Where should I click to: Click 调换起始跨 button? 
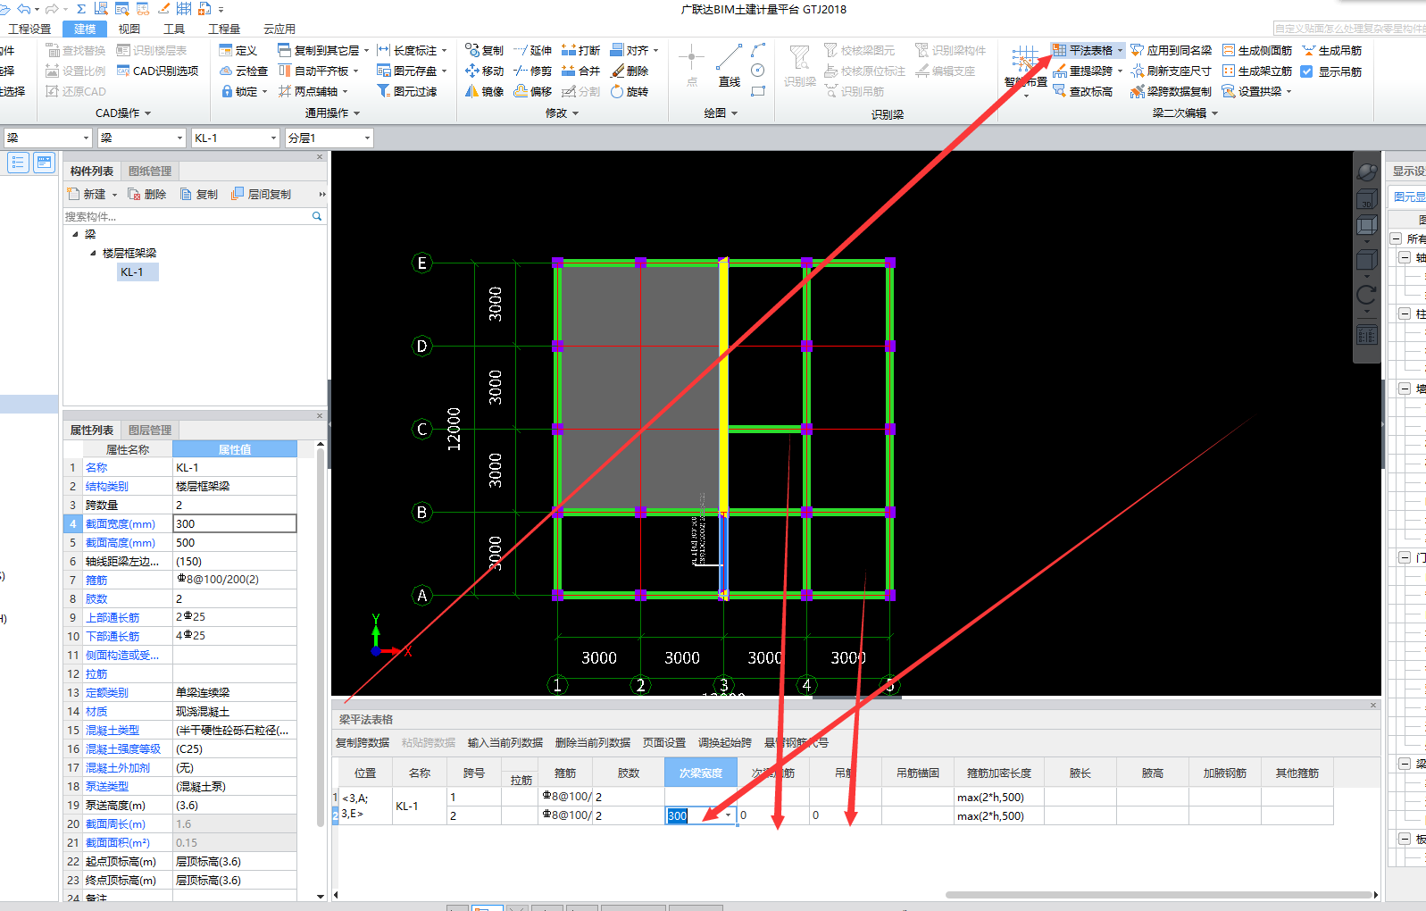pos(725,742)
